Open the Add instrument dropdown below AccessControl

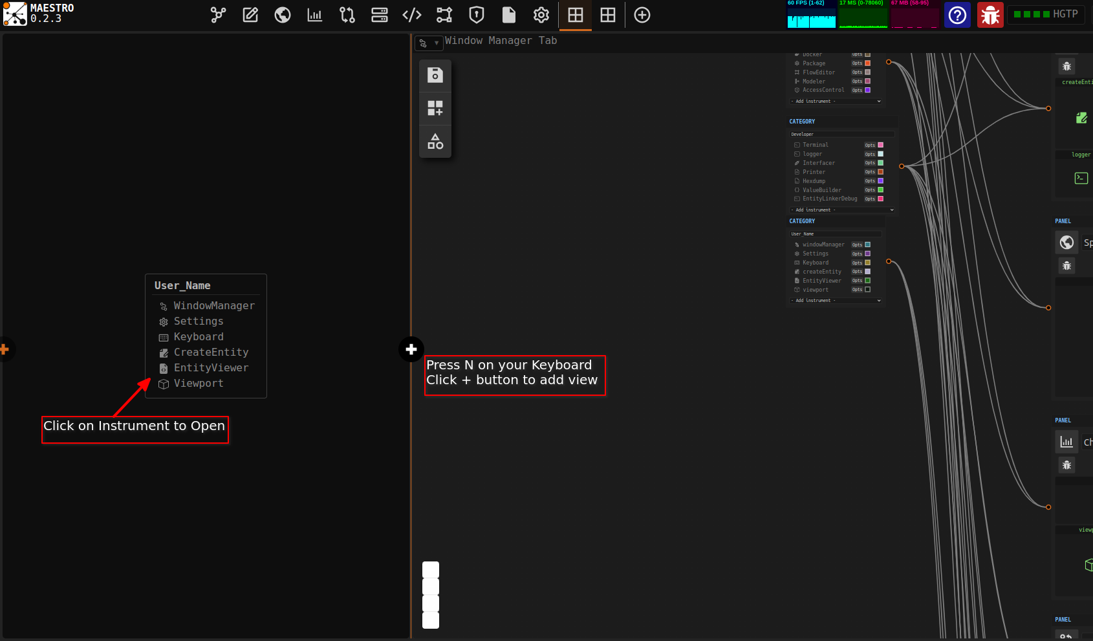836,101
